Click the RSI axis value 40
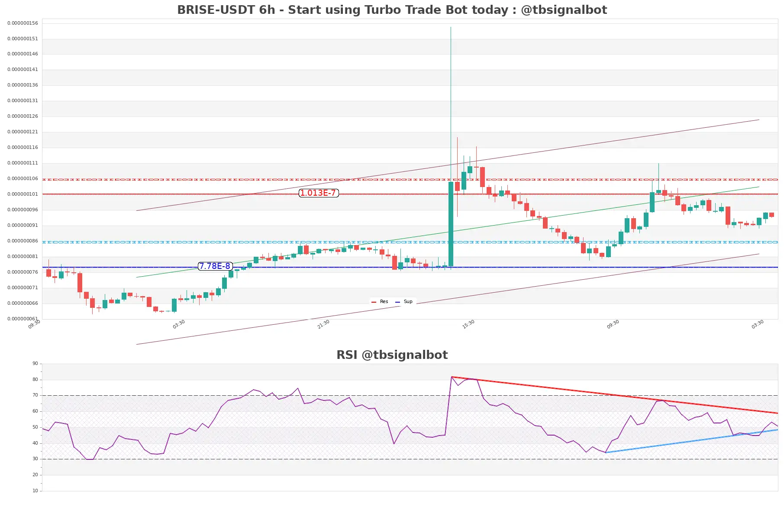This screenshot has height=523, width=784. (35, 443)
